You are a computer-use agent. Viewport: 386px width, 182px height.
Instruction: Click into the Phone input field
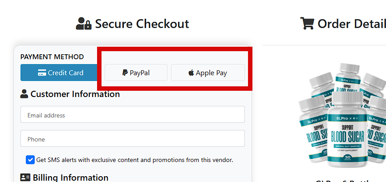[132, 139]
